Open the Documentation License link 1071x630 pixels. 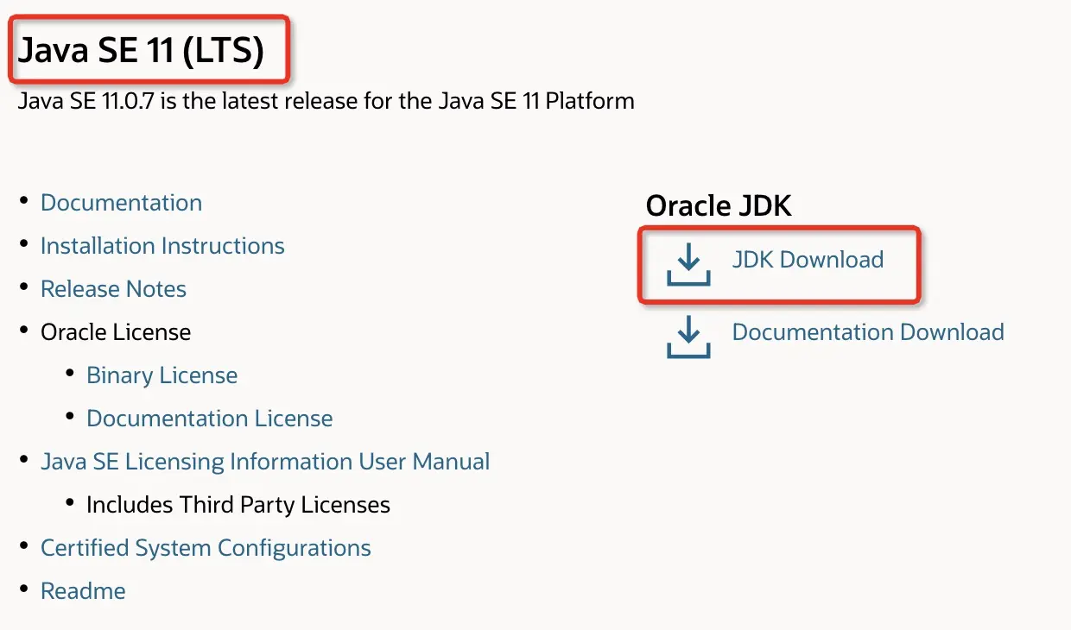pyautogui.click(x=209, y=419)
